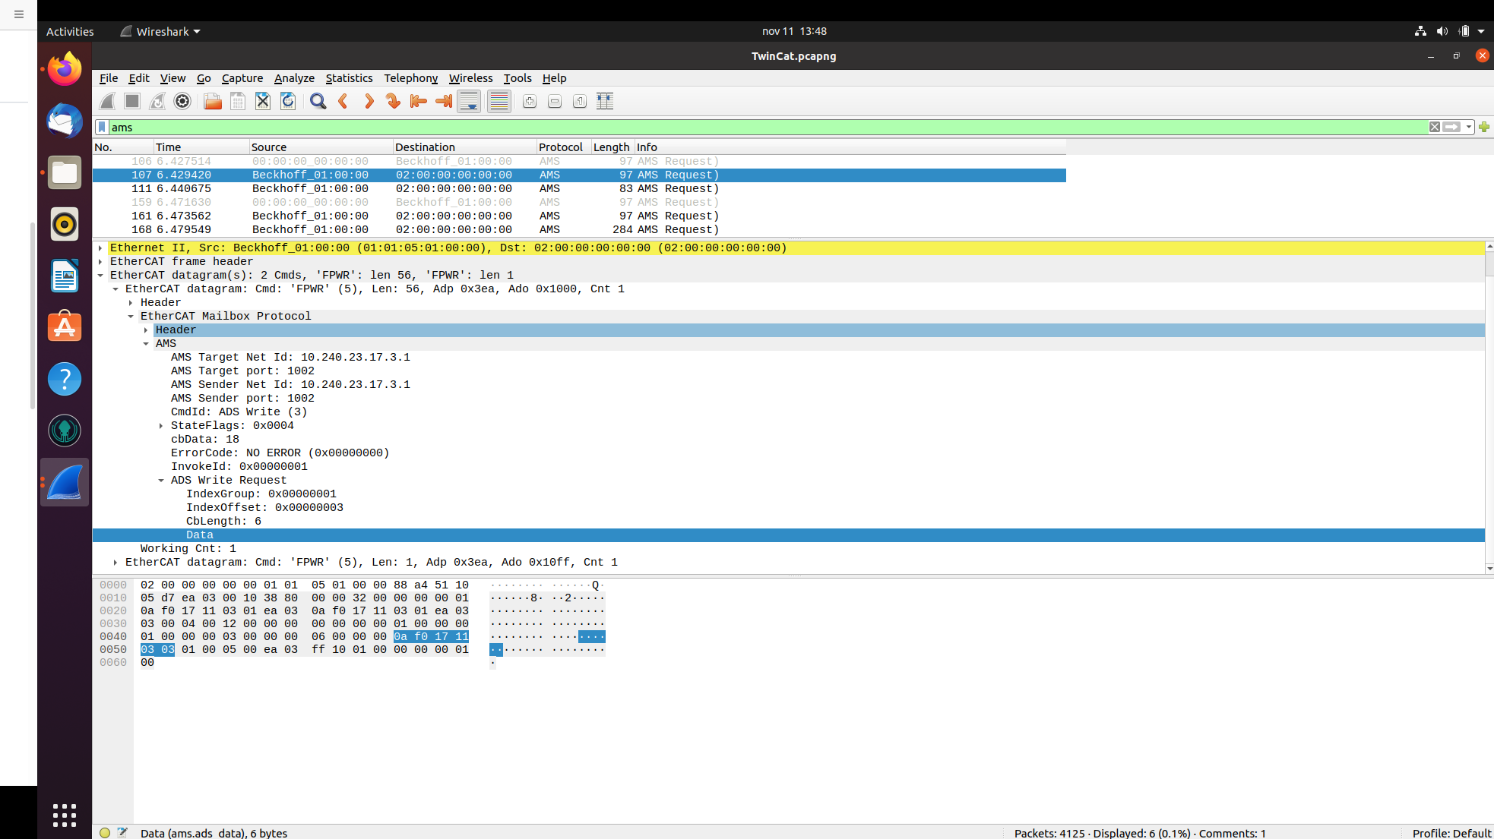Toggle auto-scroll during live capture
Screen dimensions: 1494x839
coord(470,101)
